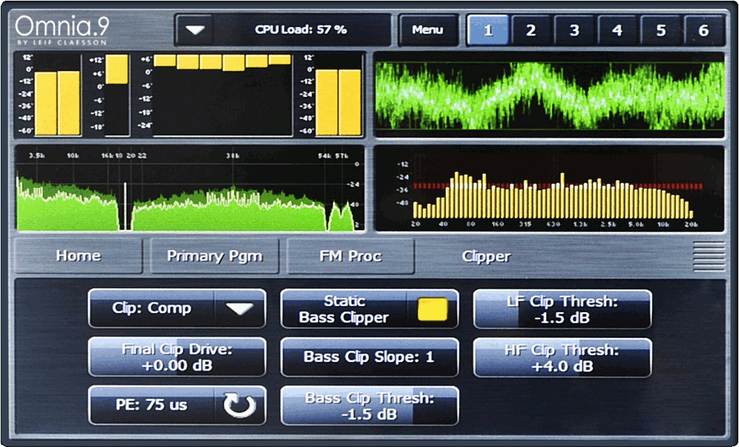Viewport: 739px width, 447px height.
Task: Expand the CPU Load dropdown arrow
Action: [196, 30]
